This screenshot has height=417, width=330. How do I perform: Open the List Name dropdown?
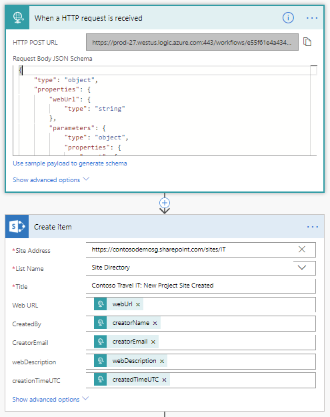point(302,268)
